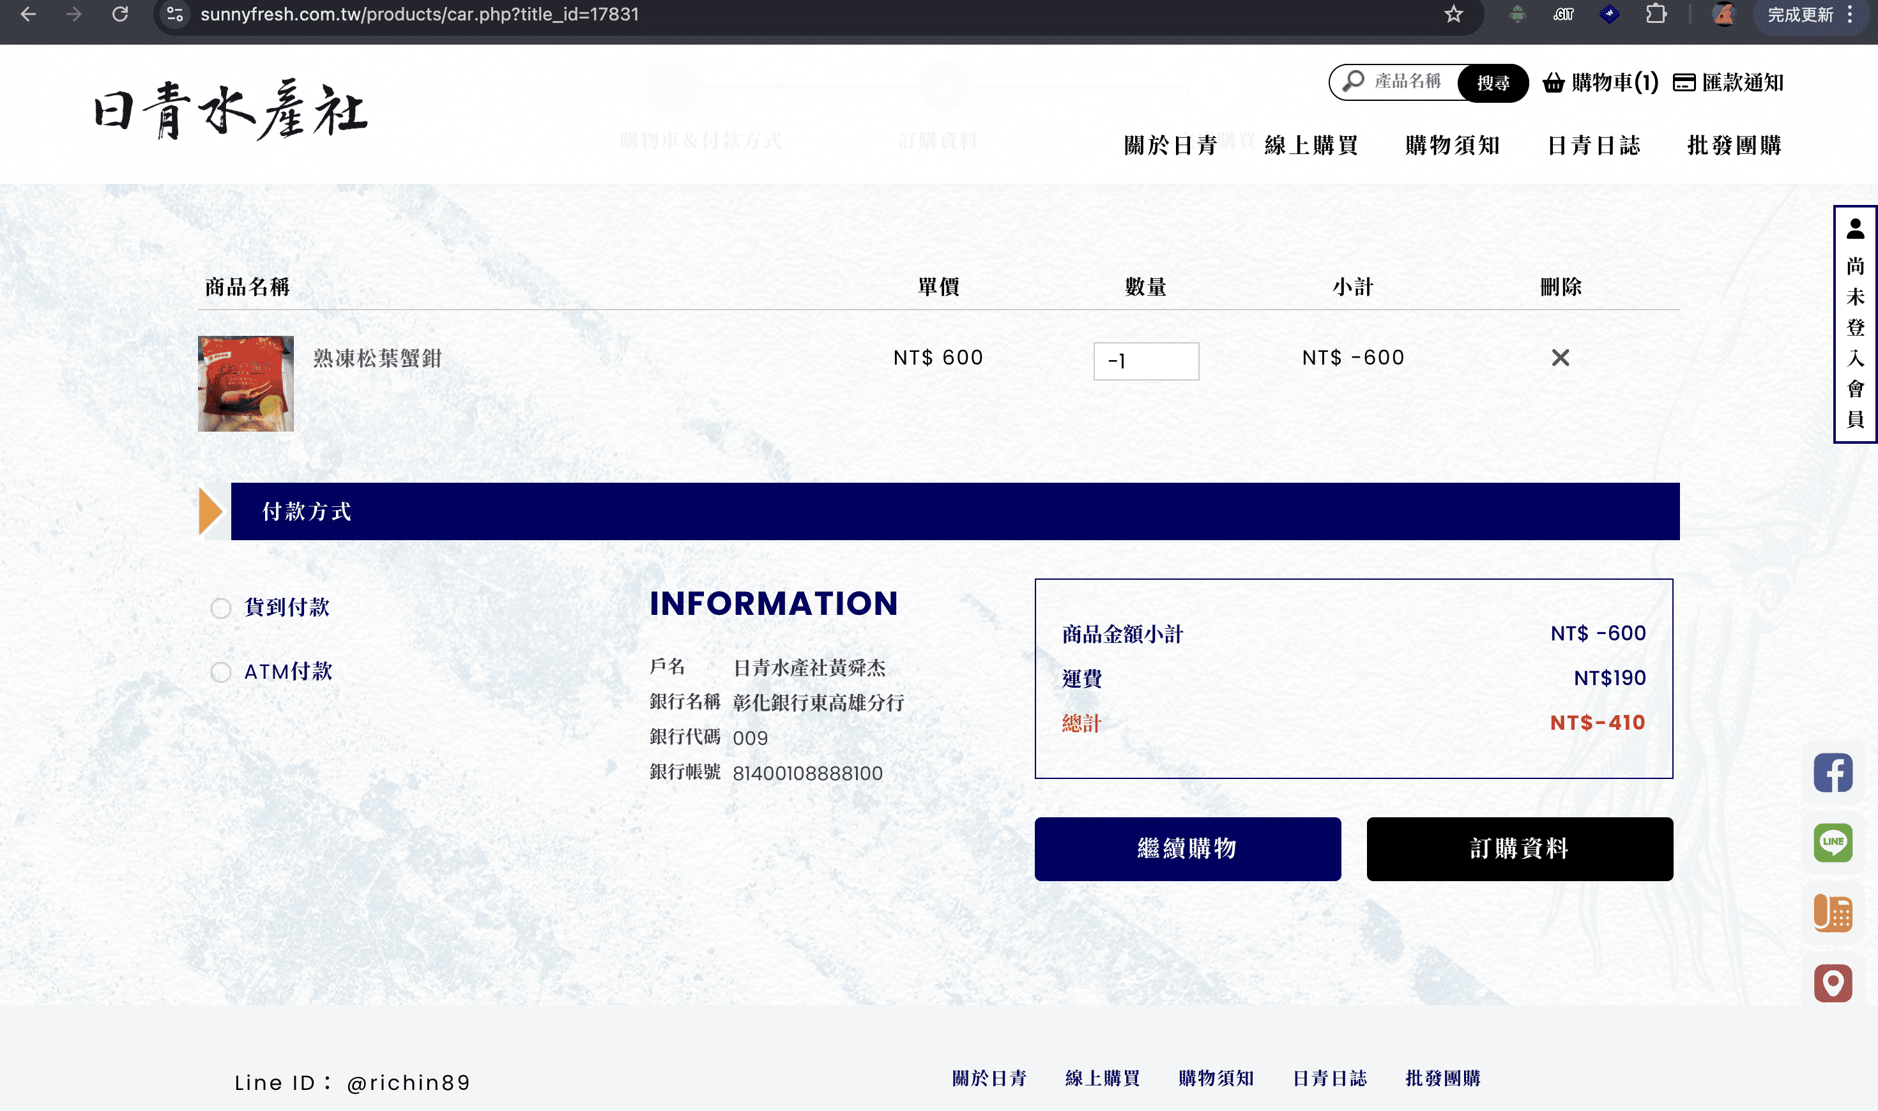This screenshot has width=1878, height=1111.
Task: Click the remittance card icon
Action: [x=1684, y=82]
